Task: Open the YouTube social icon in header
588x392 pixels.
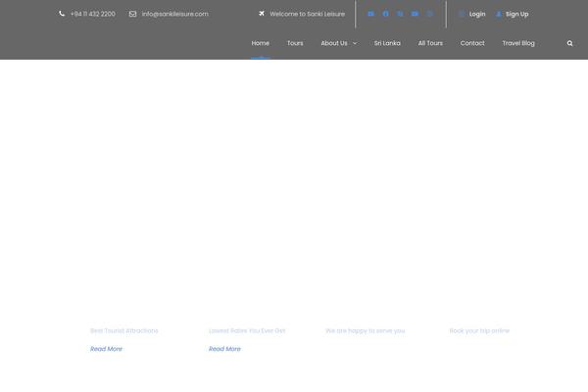Action: click(415, 14)
